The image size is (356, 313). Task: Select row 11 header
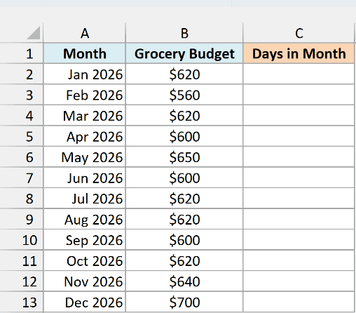pos(22,260)
